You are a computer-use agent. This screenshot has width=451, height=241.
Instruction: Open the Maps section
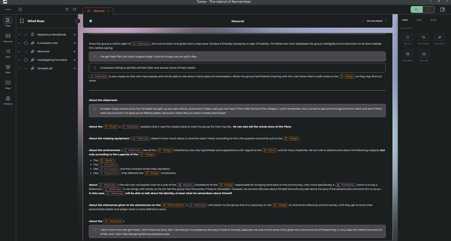tap(8, 84)
